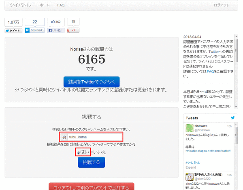Open the ツイバトル site title
Viewport: 243px width, 190px height.
click(20, 5)
